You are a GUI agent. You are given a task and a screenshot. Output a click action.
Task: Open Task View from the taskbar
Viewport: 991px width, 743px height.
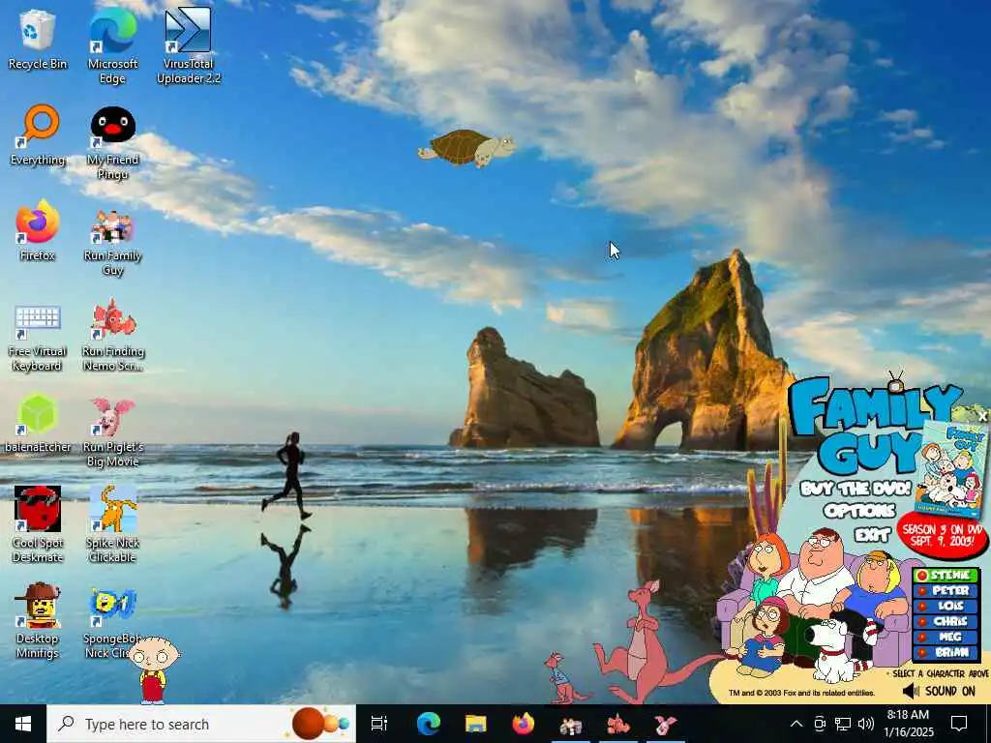[379, 724]
